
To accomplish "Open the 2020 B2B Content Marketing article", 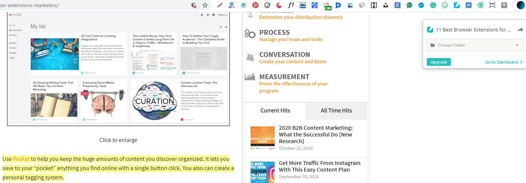I will point(315,135).
